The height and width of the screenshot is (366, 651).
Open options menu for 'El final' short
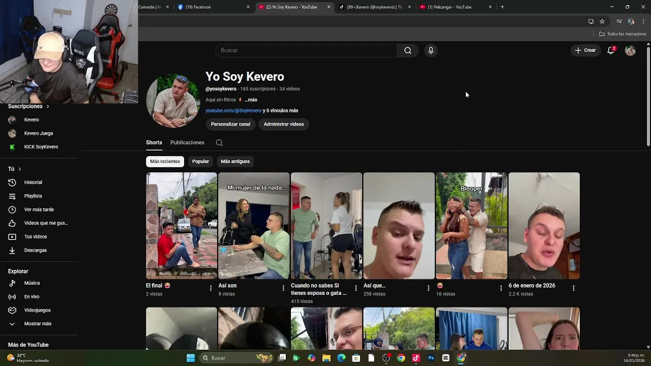coord(211,288)
